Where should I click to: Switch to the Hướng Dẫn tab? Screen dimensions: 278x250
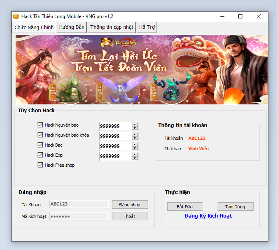pyautogui.click(x=72, y=27)
